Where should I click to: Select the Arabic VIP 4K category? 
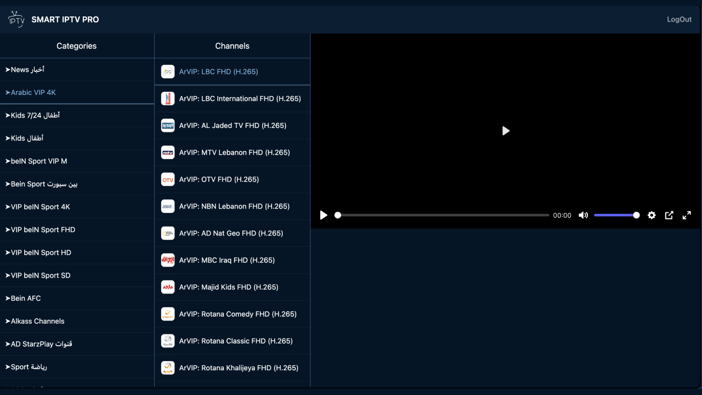[77, 93]
